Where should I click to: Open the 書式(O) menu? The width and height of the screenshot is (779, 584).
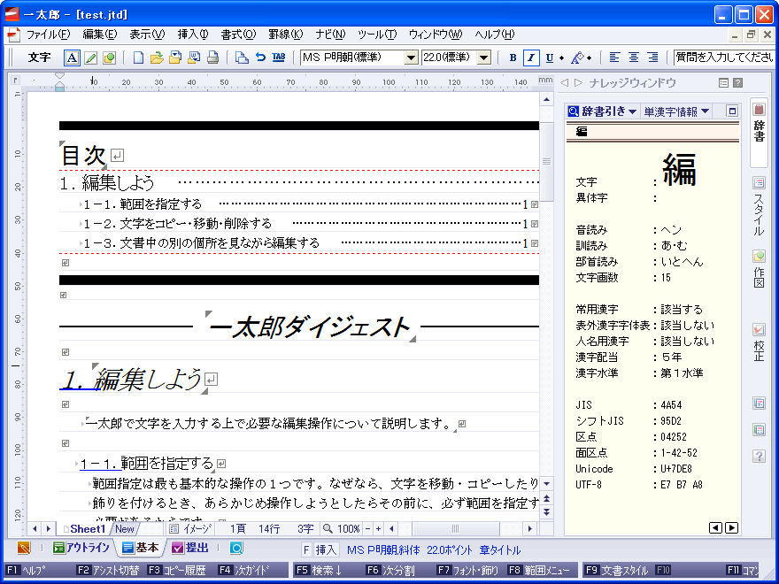238,35
